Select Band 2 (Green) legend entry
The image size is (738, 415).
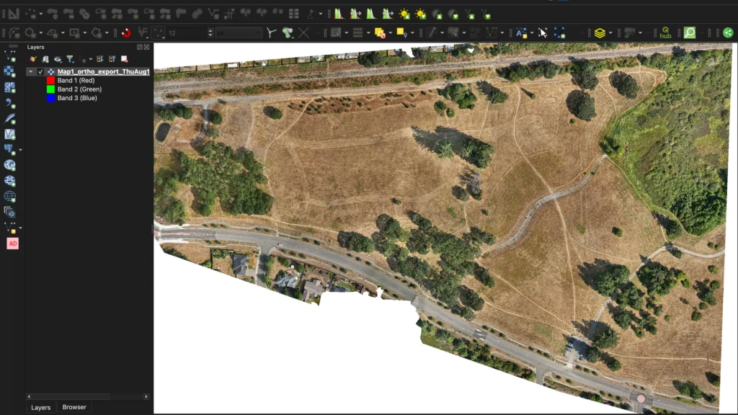pyautogui.click(x=79, y=89)
